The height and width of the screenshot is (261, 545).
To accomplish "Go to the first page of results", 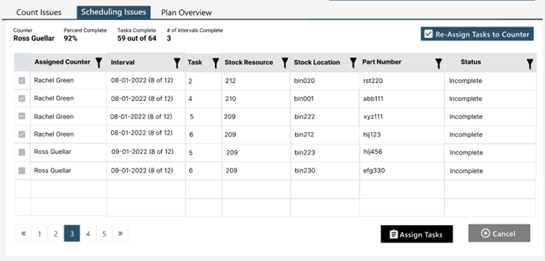I will coord(23,233).
